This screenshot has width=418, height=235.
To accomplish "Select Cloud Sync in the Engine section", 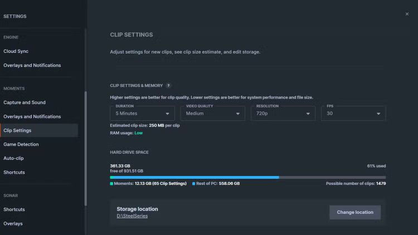I will click(17, 51).
